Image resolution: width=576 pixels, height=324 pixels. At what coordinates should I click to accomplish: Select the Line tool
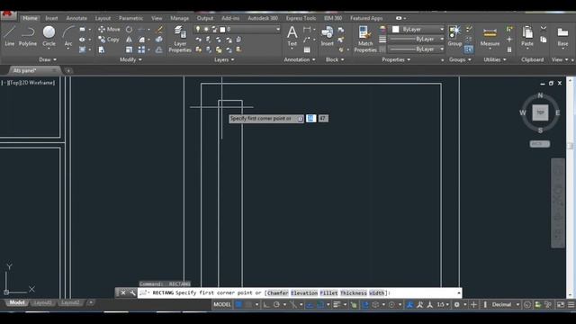click(10, 36)
